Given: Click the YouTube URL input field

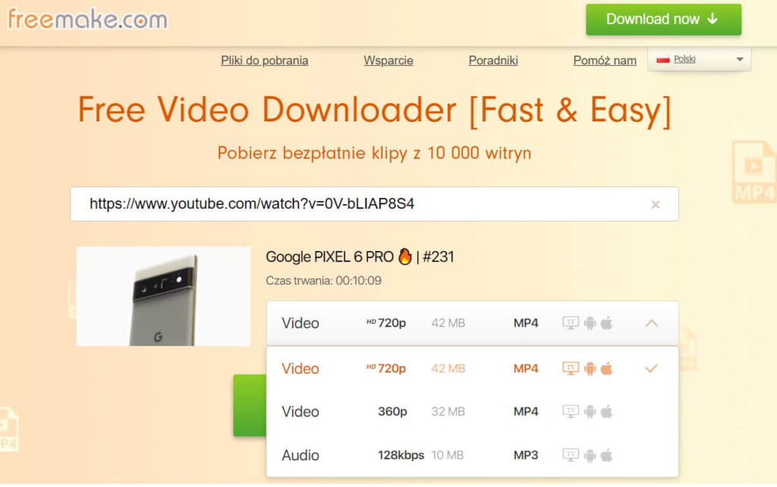Looking at the screenshot, I should tap(374, 204).
